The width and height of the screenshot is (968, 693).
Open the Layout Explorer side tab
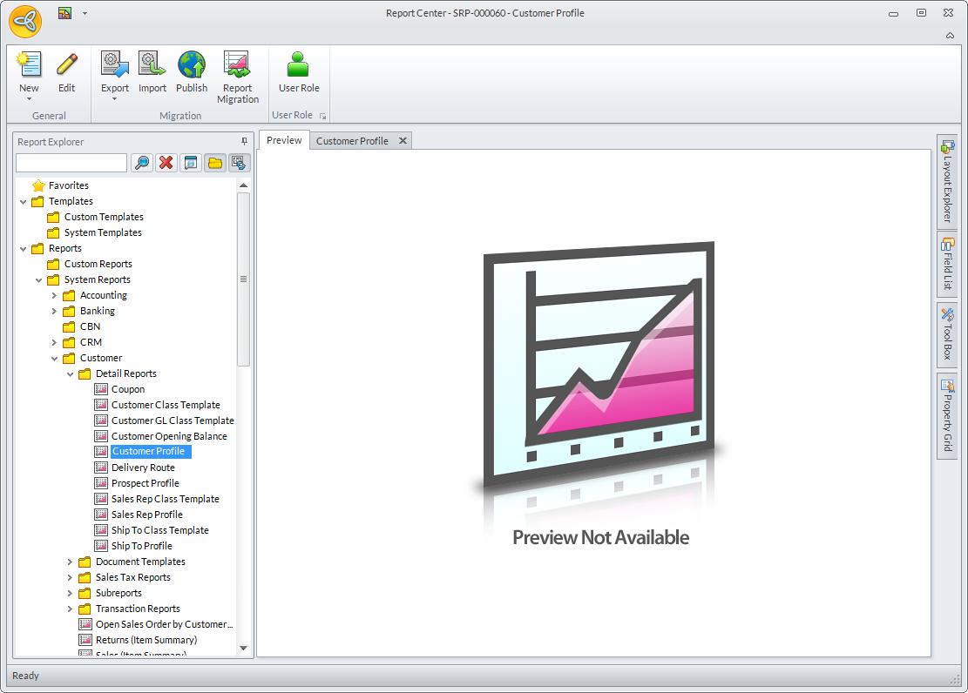[x=947, y=181]
